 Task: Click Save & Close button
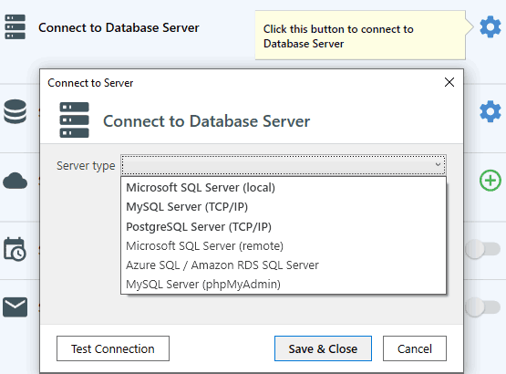[x=323, y=348]
